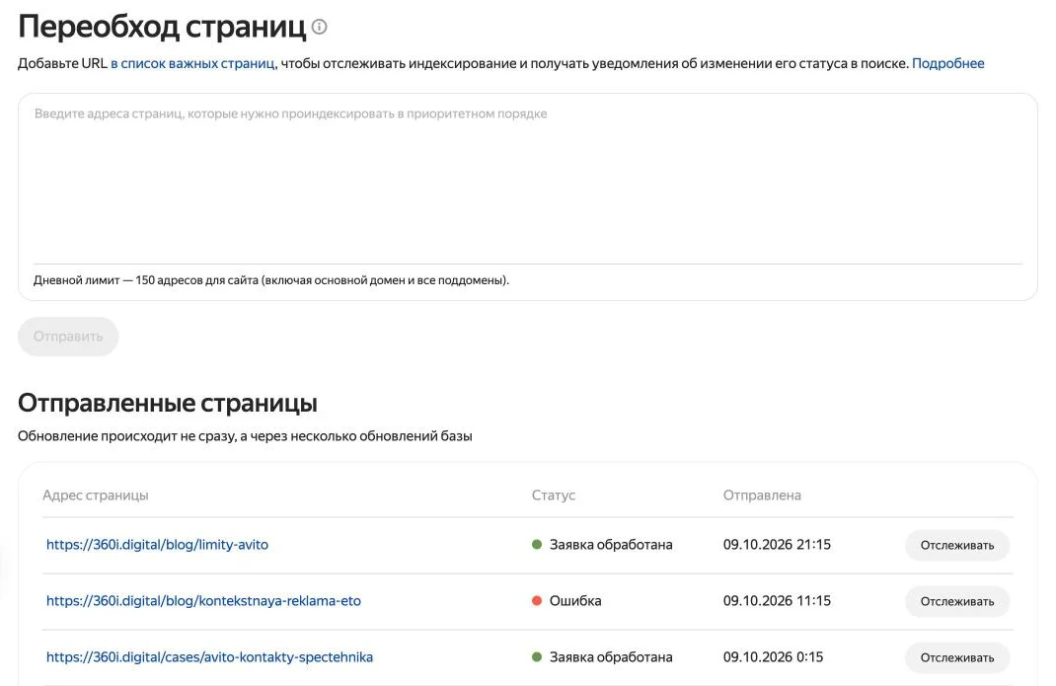Open the info icon beside Переобход страниц
Screen dimensions: 1056x686
319,27
